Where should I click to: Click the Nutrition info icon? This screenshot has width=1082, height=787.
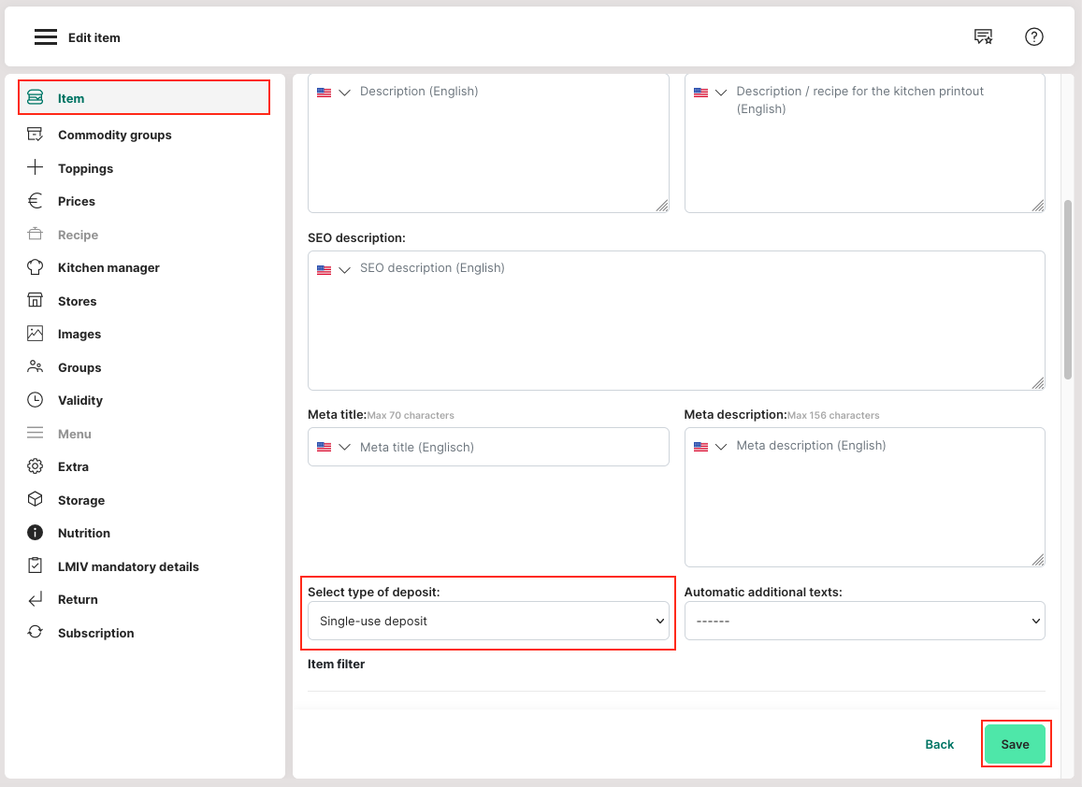(x=35, y=533)
